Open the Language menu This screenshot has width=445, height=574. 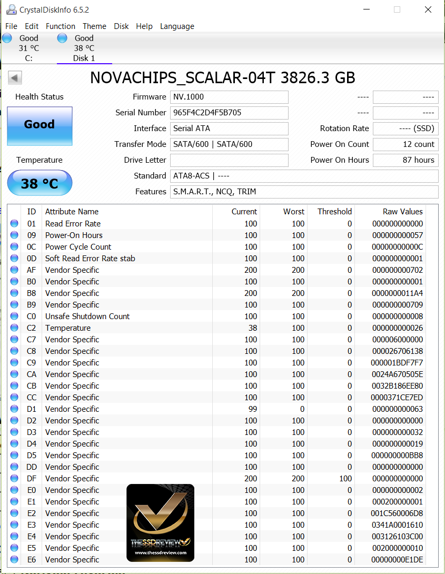coord(177,26)
